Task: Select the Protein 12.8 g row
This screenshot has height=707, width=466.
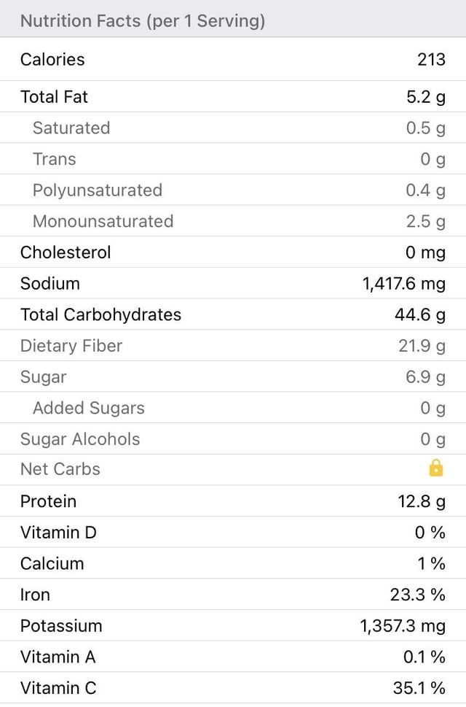Action: click(233, 501)
